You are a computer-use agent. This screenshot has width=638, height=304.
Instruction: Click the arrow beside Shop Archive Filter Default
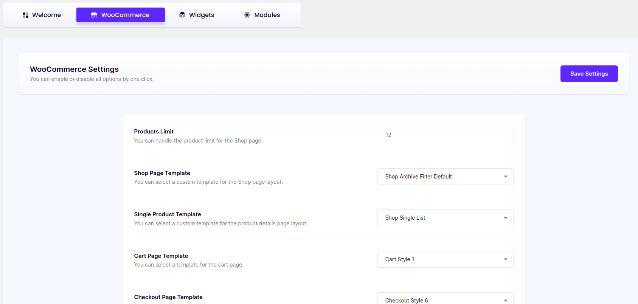tap(506, 177)
